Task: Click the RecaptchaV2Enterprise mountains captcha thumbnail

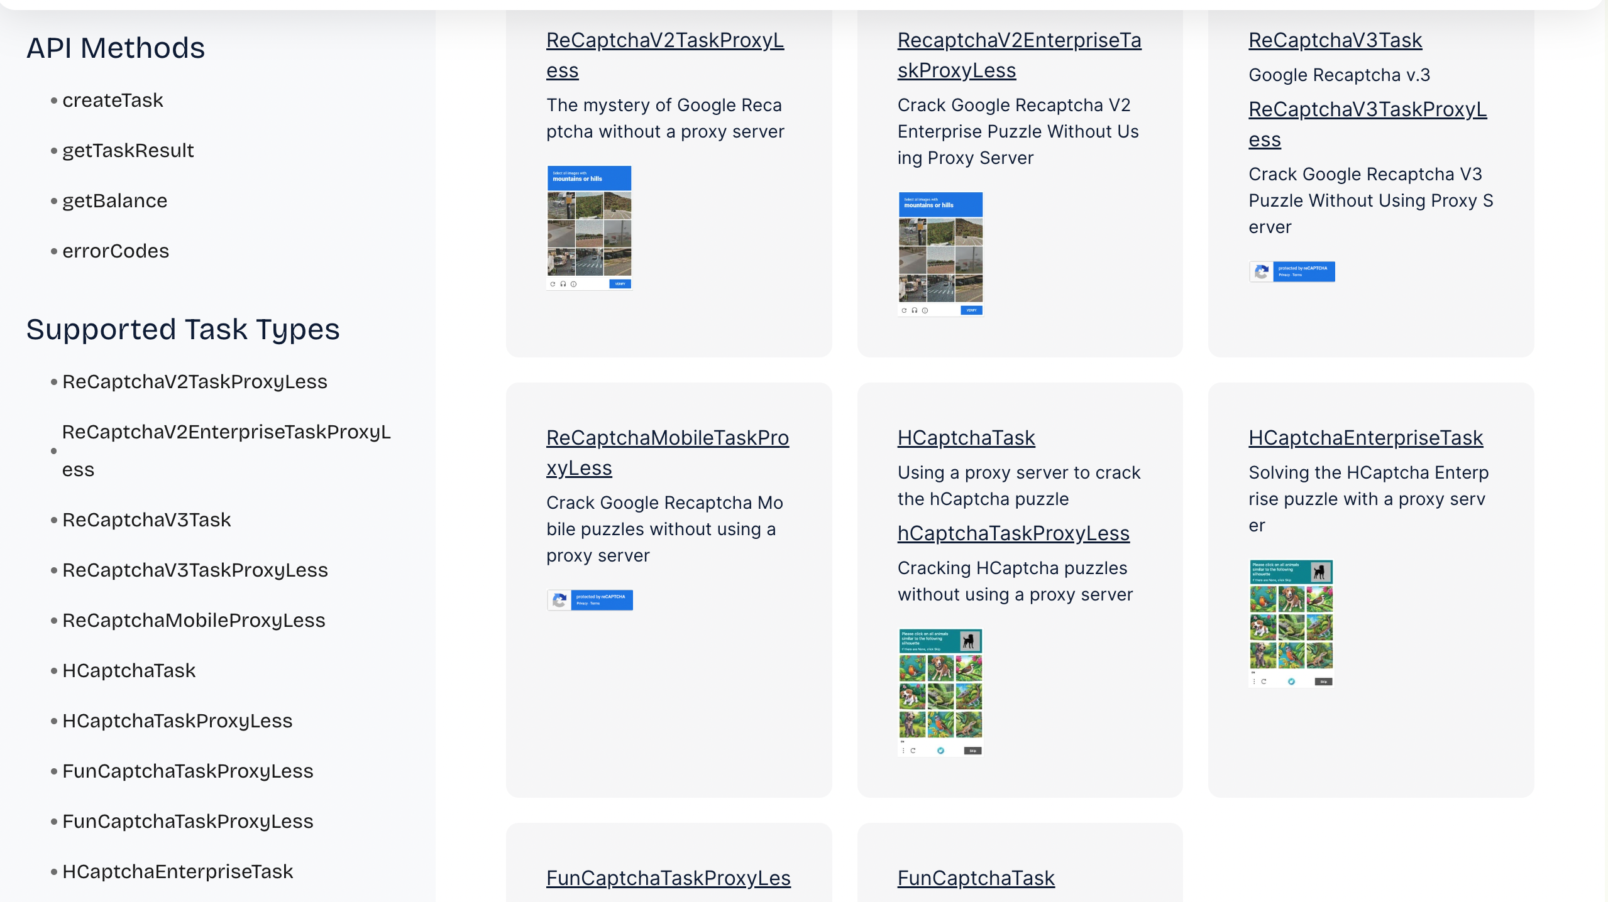Action: click(940, 254)
